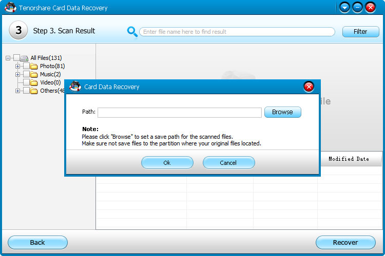The width and height of the screenshot is (385, 256).
Task: Close the Card Data Recovery dialog
Action: tap(309, 87)
